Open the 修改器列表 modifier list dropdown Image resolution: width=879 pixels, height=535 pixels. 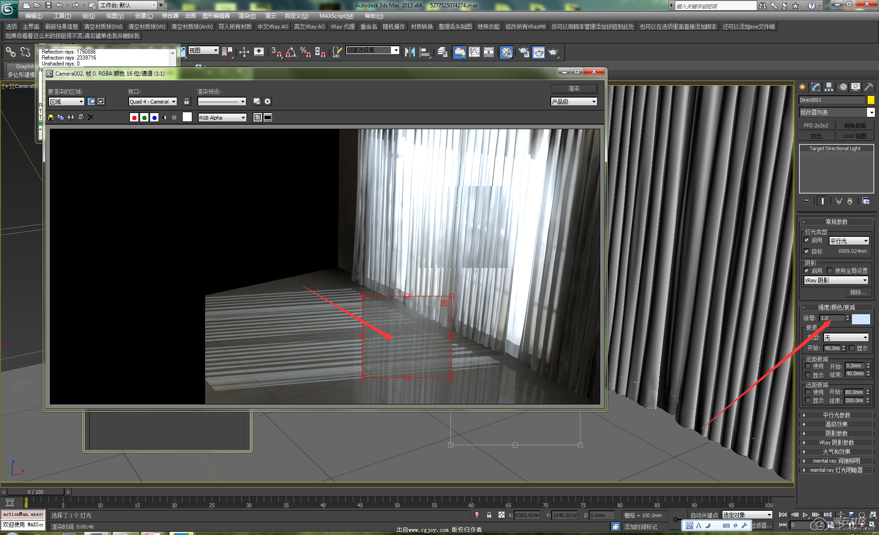point(837,112)
